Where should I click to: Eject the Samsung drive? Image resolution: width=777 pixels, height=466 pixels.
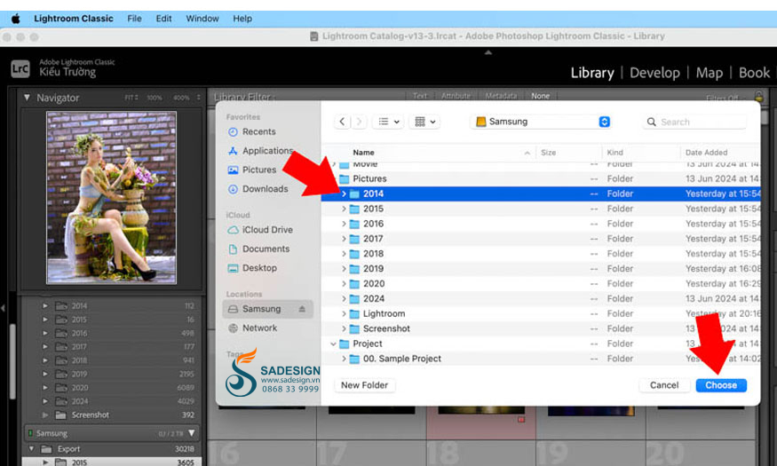click(x=302, y=309)
